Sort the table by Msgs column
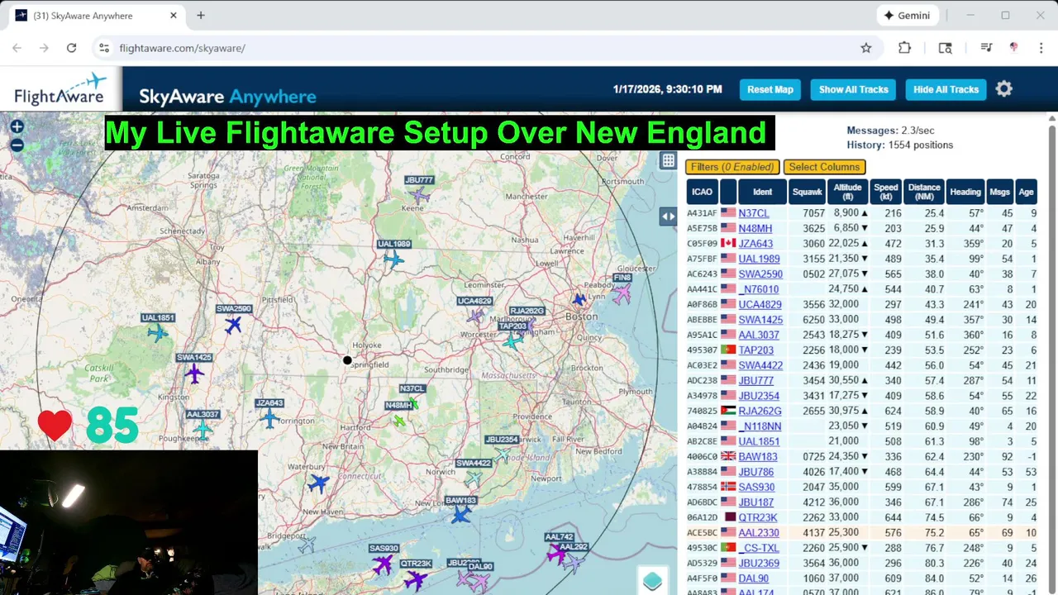This screenshot has width=1058, height=595. (x=999, y=192)
